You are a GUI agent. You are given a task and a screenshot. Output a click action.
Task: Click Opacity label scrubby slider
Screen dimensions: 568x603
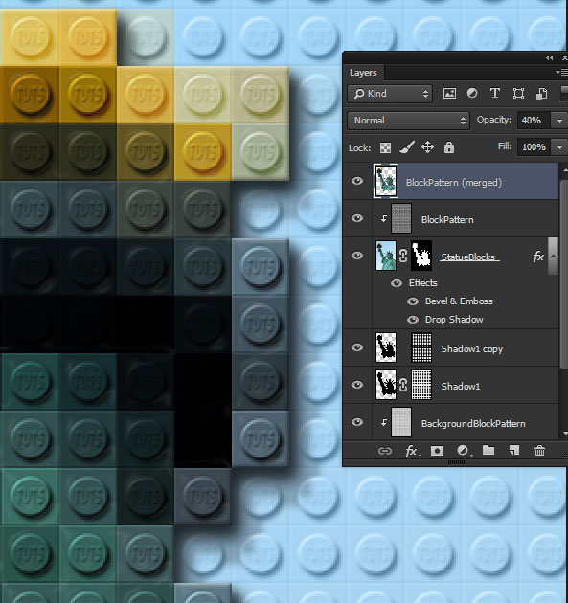pyautogui.click(x=493, y=120)
